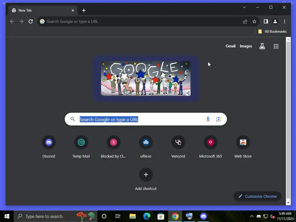The height and width of the screenshot is (222, 296).
Task: Open the Gmail link
Action: click(230, 46)
